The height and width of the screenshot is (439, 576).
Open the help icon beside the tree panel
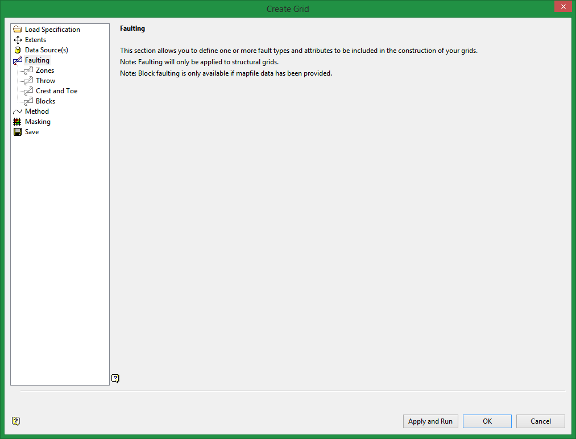pyautogui.click(x=115, y=378)
